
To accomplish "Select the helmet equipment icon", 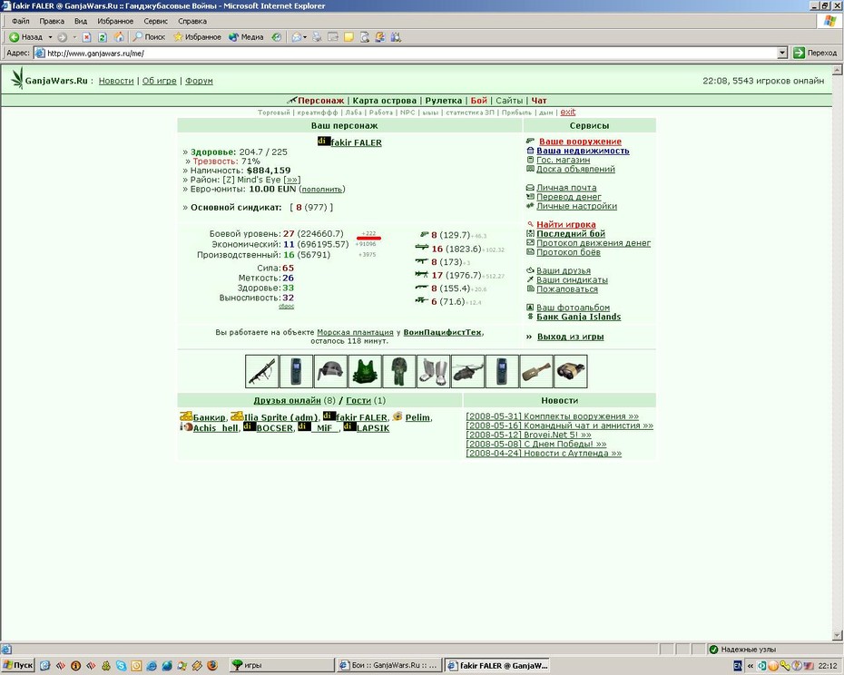I will point(330,371).
